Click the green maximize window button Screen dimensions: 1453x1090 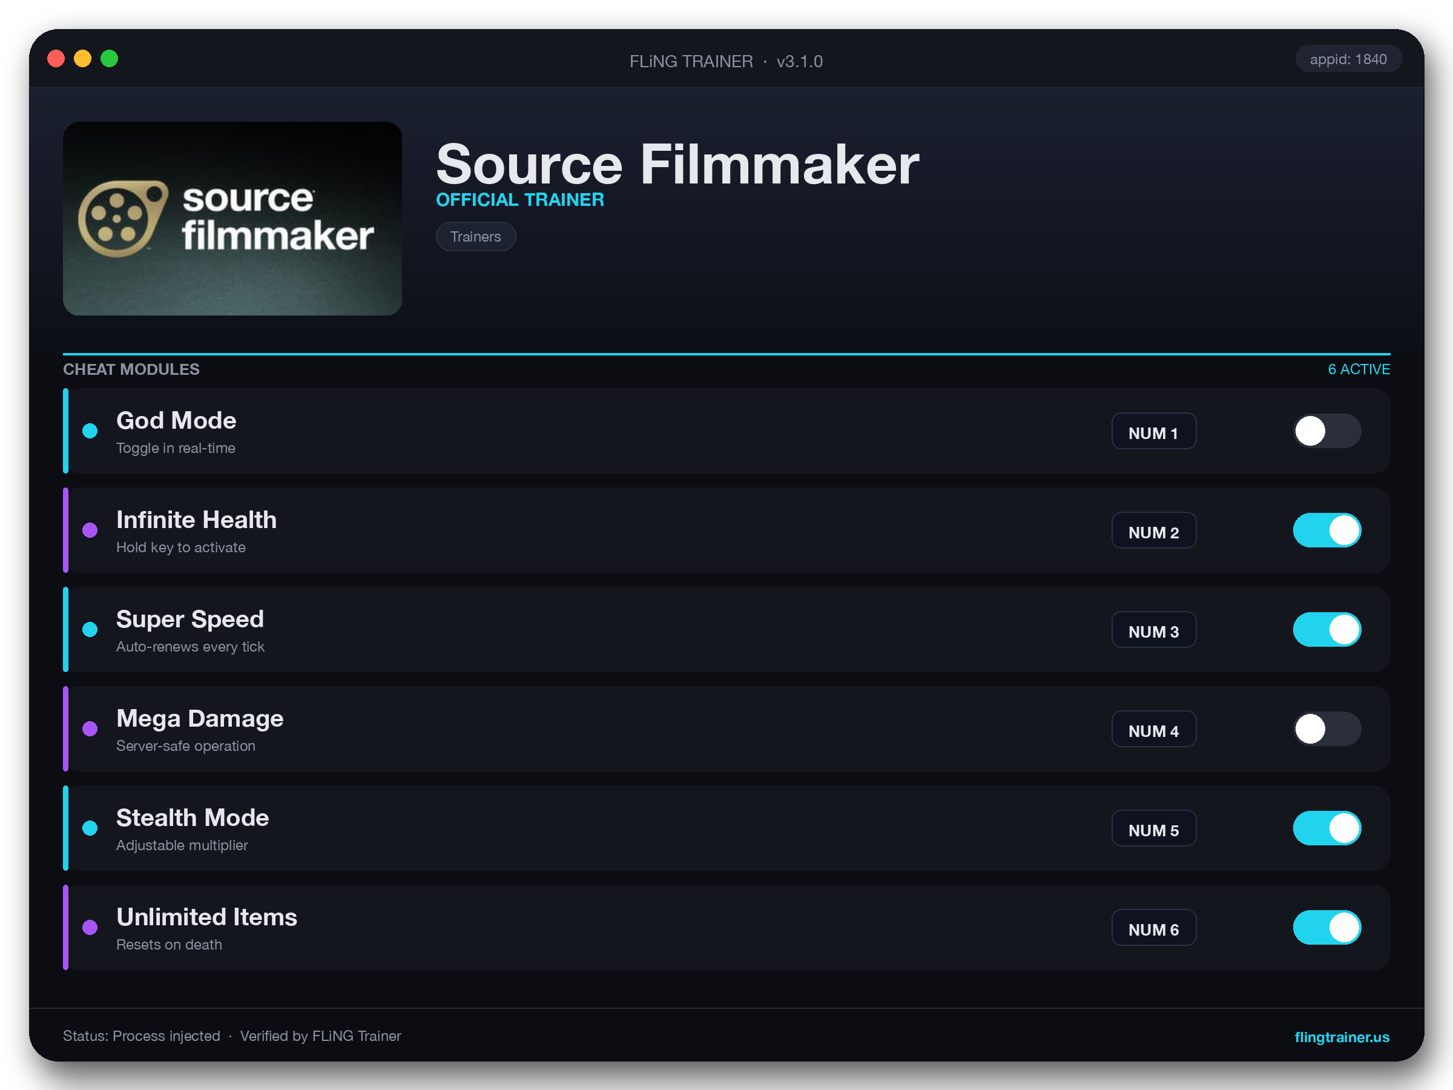click(109, 59)
